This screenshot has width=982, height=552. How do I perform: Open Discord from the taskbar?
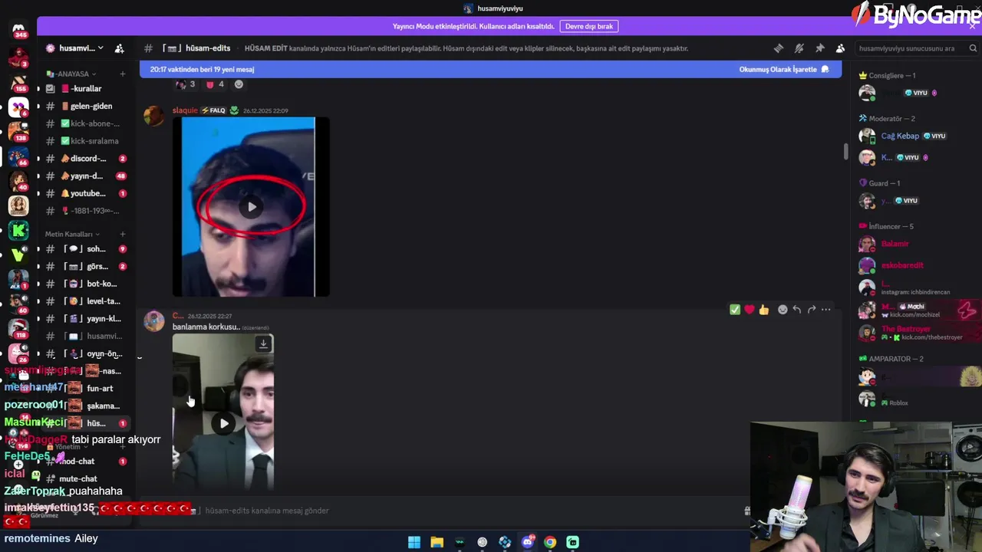pyautogui.click(x=528, y=542)
